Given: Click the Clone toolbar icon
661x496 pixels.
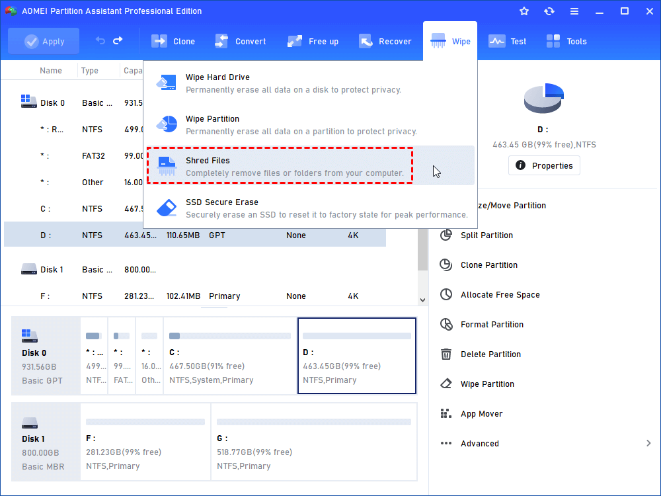Looking at the screenshot, I should (160, 41).
